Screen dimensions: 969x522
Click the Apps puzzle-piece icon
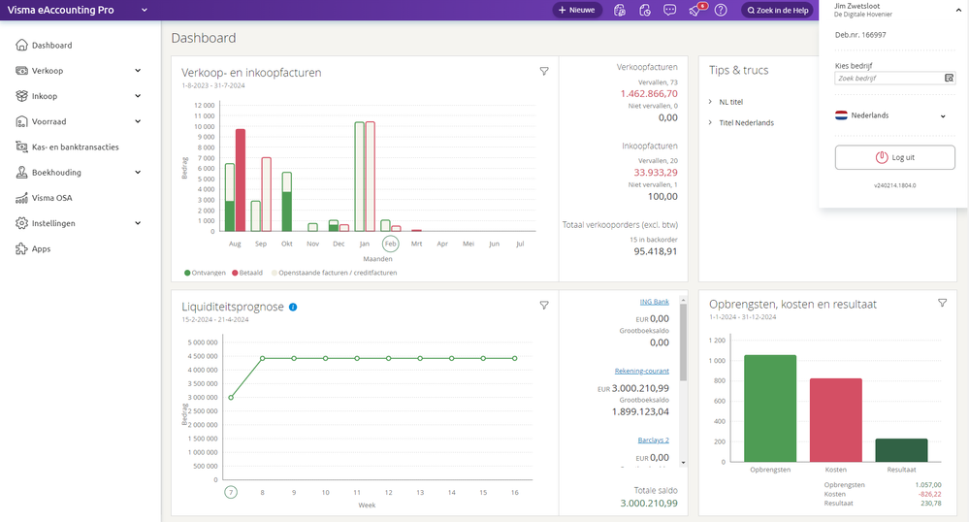[x=21, y=248]
